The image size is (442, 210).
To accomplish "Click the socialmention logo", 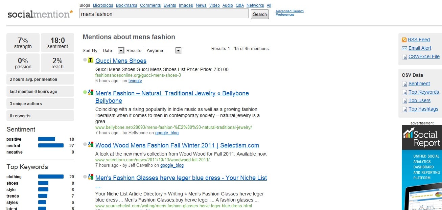I will click(40, 14).
